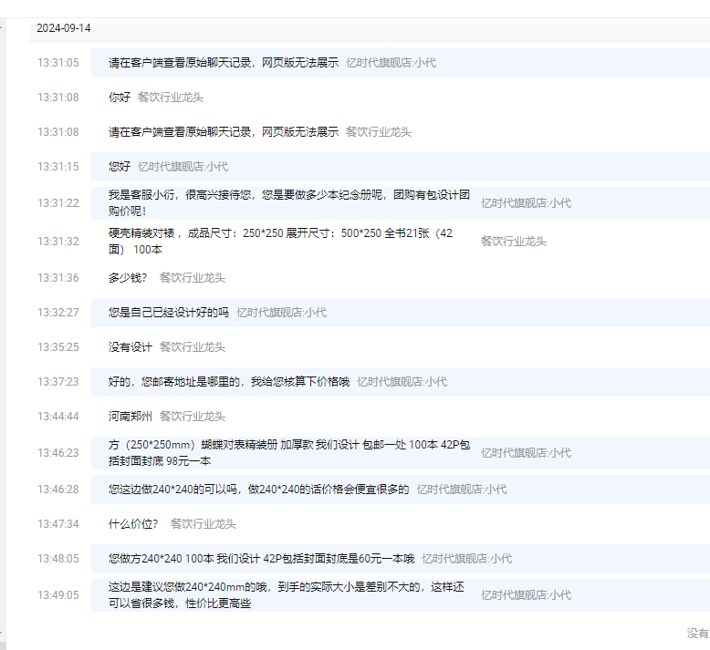710x650 pixels.
Task: Select timestamp 13:32:27
Action: 58,313
